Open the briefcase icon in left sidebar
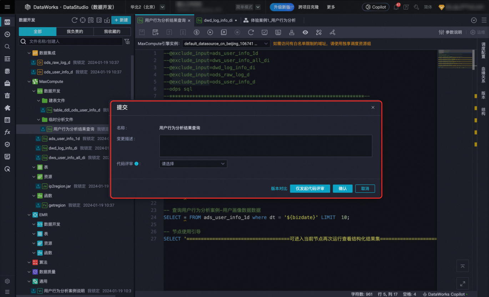Screen dimensions: 489x297 (x=7, y=83)
